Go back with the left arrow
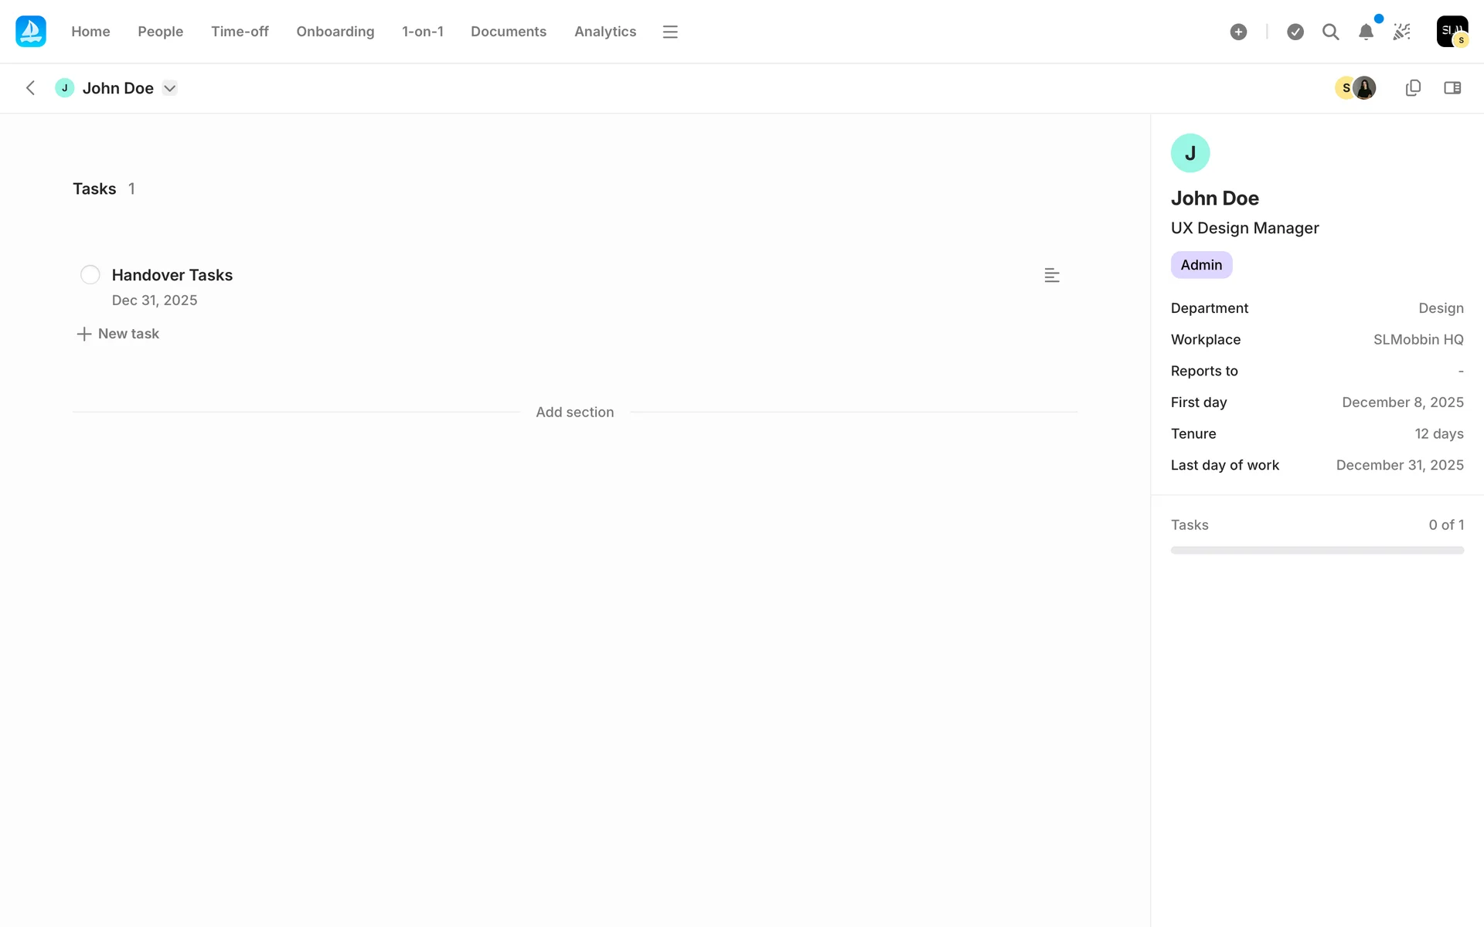This screenshot has width=1484, height=927. pyautogui.click(x=30, y=88)
